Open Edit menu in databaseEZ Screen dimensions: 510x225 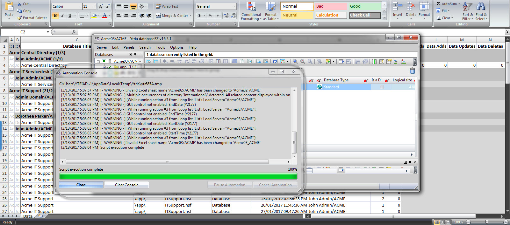(115, 47)
